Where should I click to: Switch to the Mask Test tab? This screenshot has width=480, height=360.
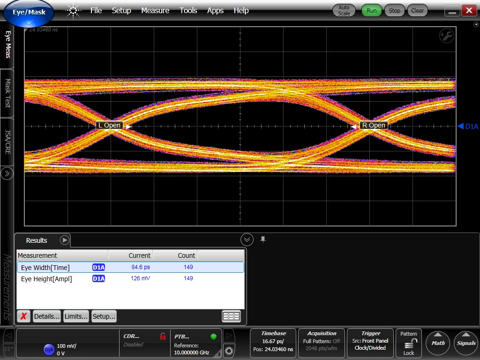click(x=7, y=93)
